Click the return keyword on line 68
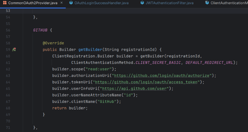The image size is (248, 132). (x=59, y=108)
